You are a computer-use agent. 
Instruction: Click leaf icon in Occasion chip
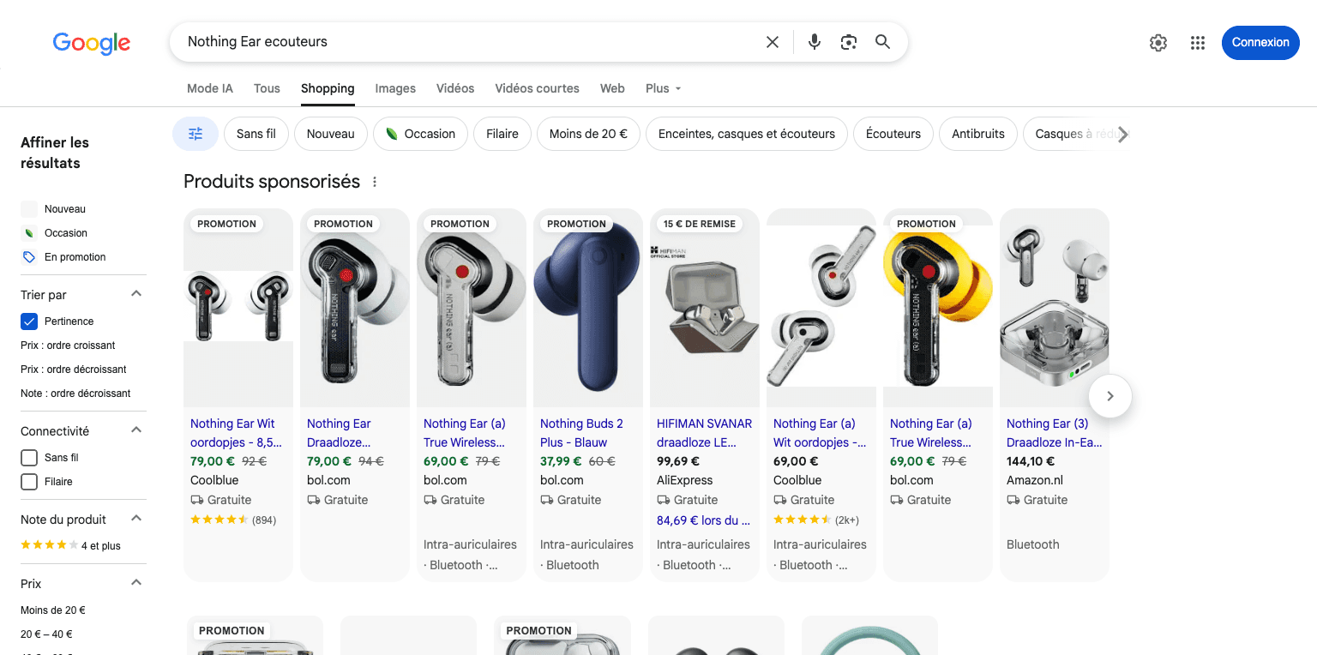(x=392, y=134)
